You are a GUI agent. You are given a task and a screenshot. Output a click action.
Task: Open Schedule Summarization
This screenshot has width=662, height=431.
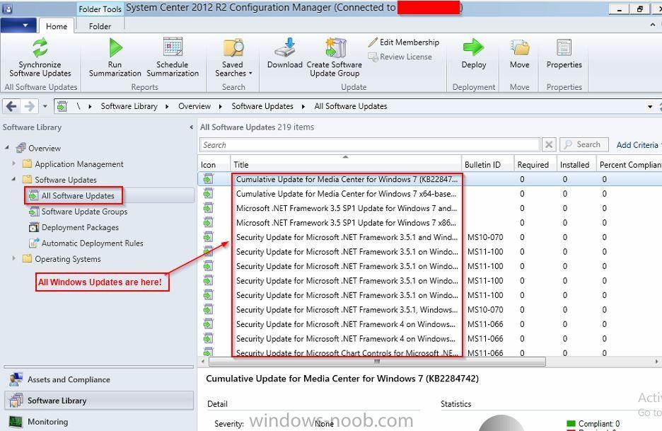click(x=173, y=57)
